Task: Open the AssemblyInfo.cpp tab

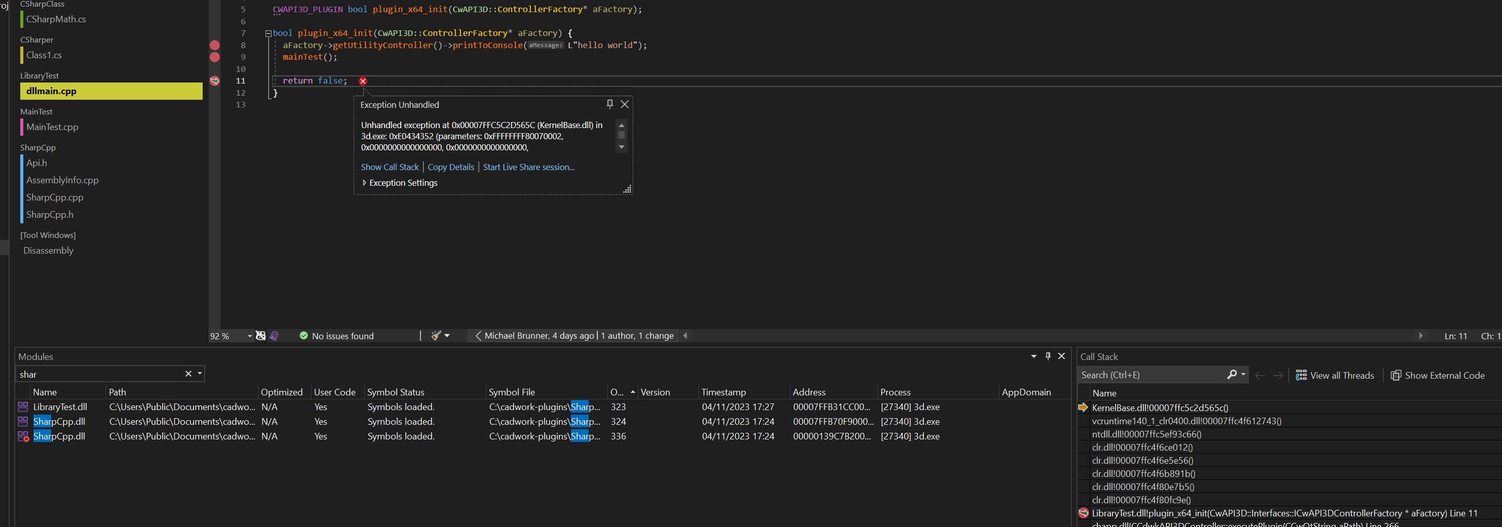Action: click(62, 180)
